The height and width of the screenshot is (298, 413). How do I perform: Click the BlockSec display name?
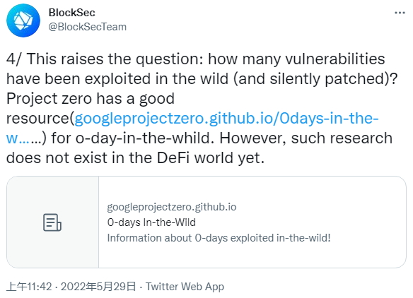point(71,13)
